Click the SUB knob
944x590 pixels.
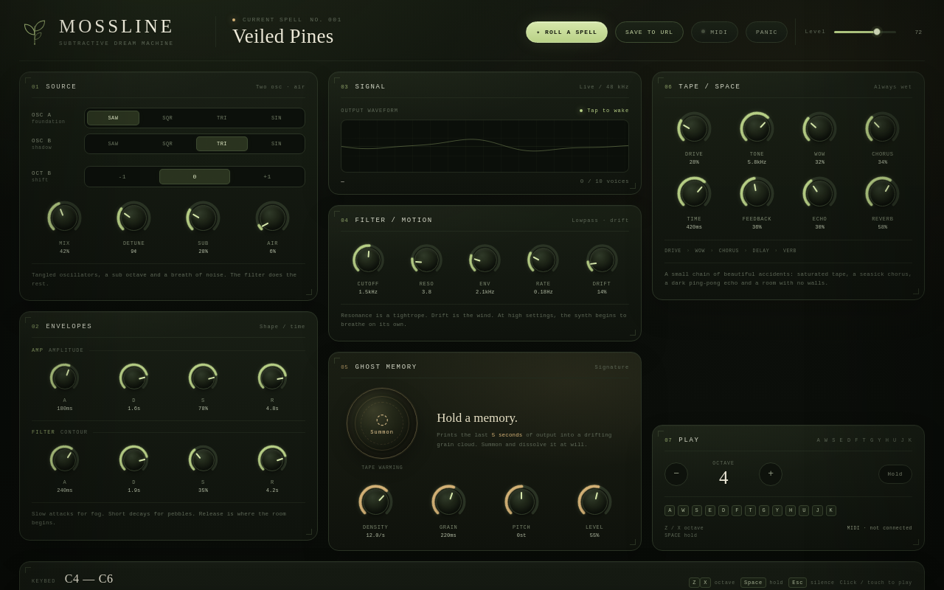pyautogui.click(x=203, y=218)
